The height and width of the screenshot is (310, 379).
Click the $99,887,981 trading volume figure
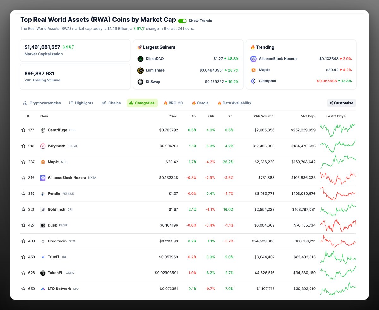point(39,73)
